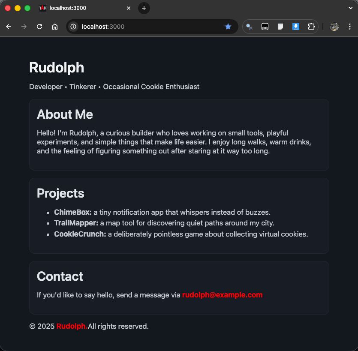The height and width of the screenshot is (351, 358).
Task: Open a new tab with the plus button
Action: coord(144,8)
